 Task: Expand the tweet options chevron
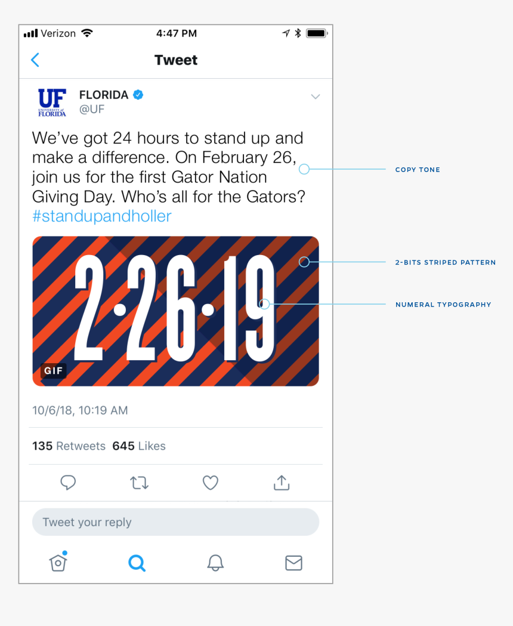pyautogui.click(x=316, y=97)
